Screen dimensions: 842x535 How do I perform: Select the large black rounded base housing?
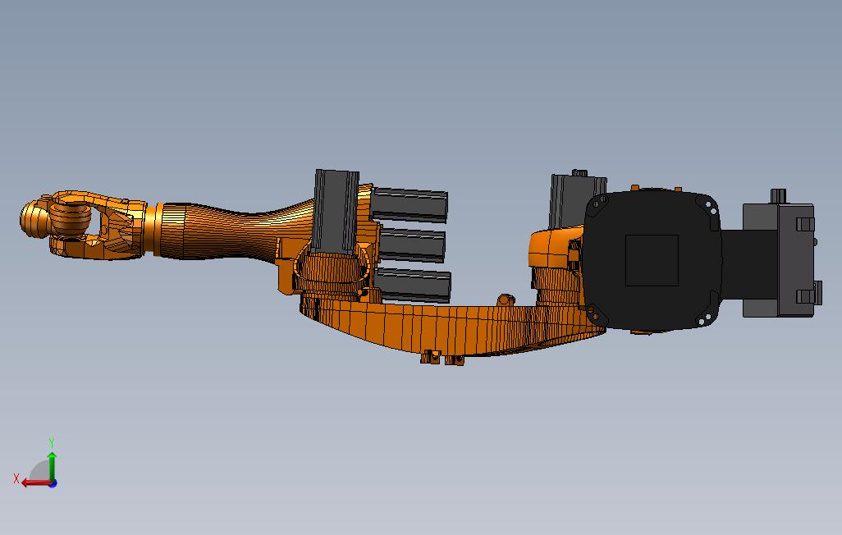tap(652, 260)
